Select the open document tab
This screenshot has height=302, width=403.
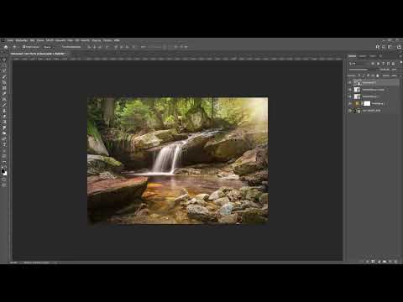(38, 53)
